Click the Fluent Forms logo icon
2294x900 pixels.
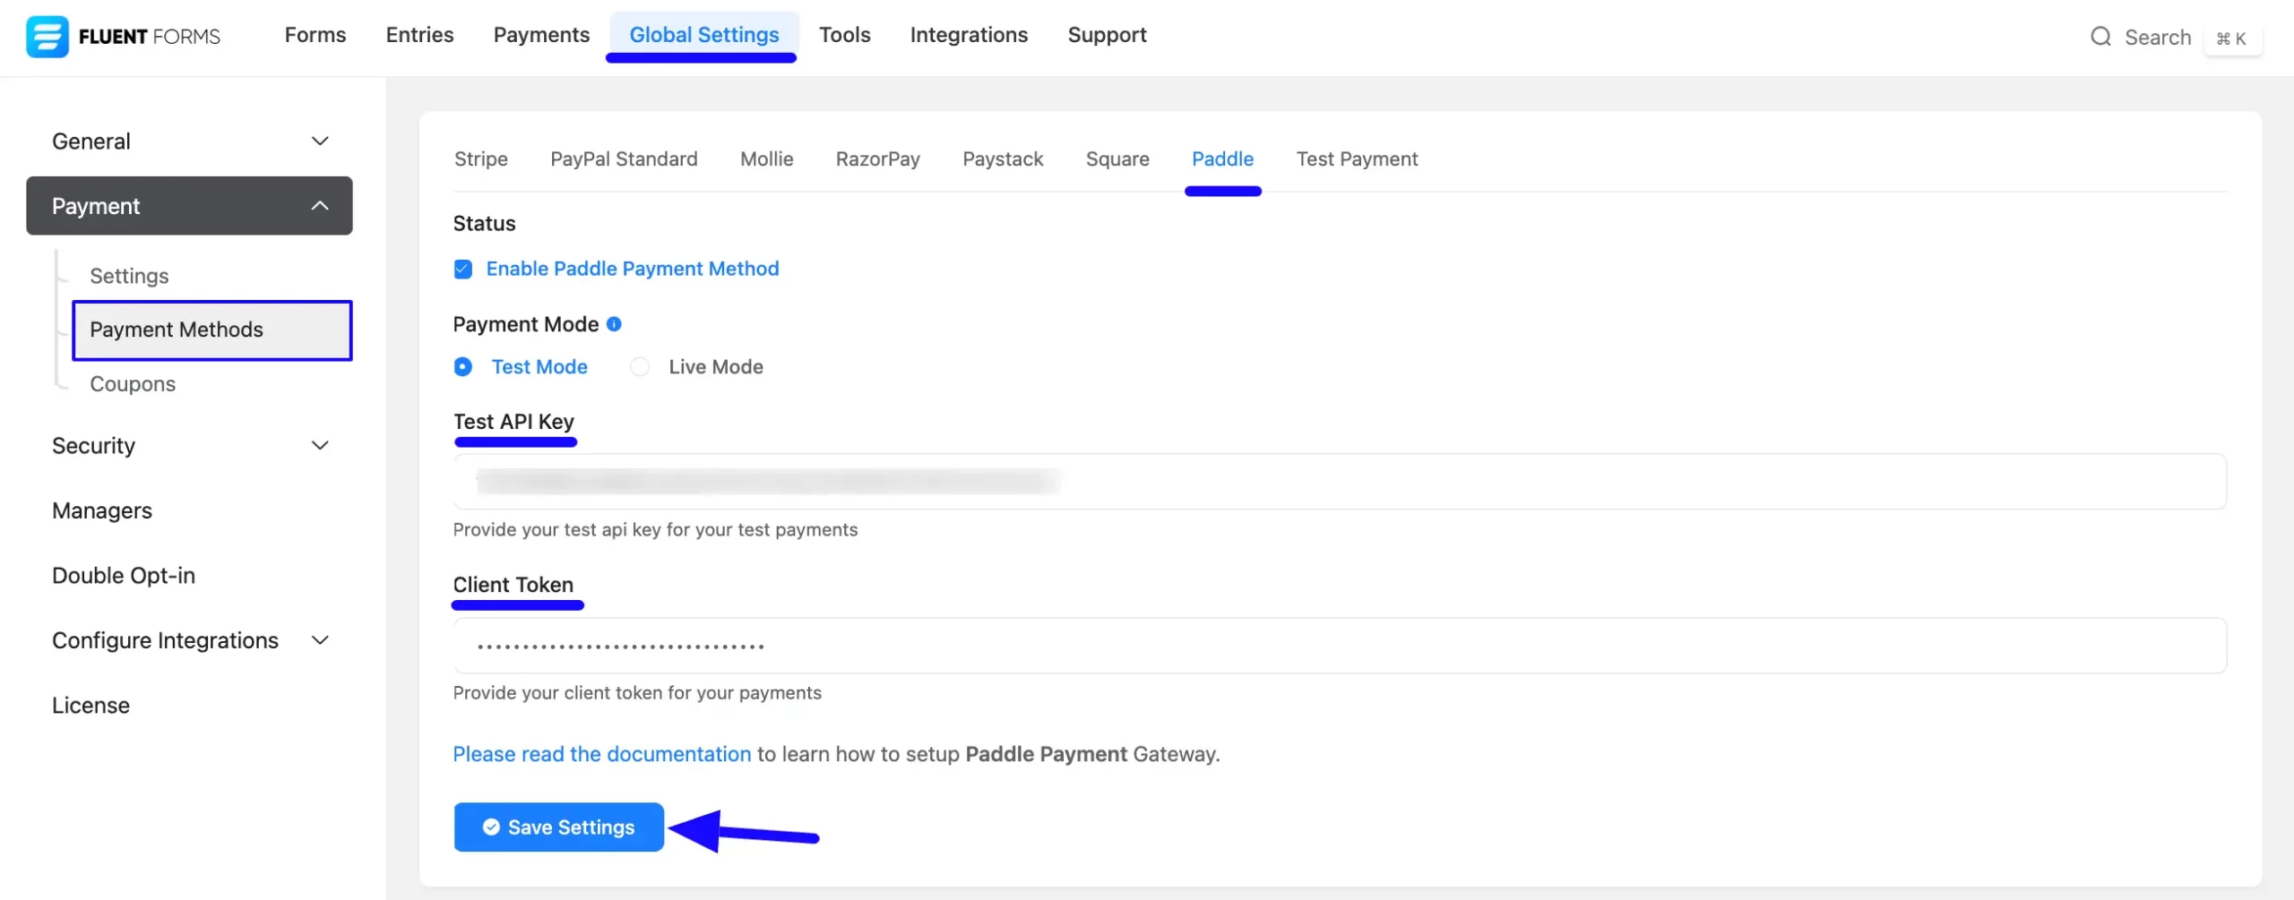[x=47, y=37]
